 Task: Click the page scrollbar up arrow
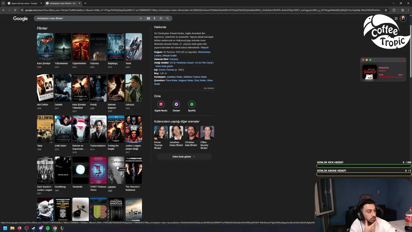410,15
